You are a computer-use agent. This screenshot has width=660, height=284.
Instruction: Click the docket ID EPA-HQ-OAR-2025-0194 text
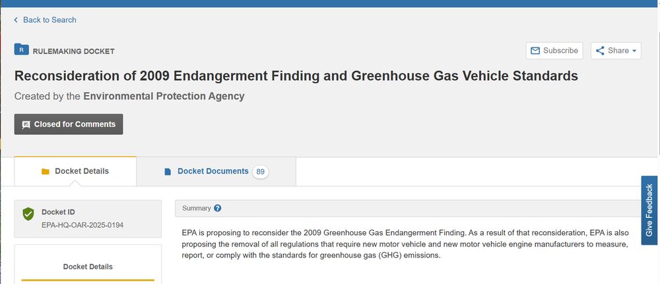pyautogui.click(x=82, y=225)
